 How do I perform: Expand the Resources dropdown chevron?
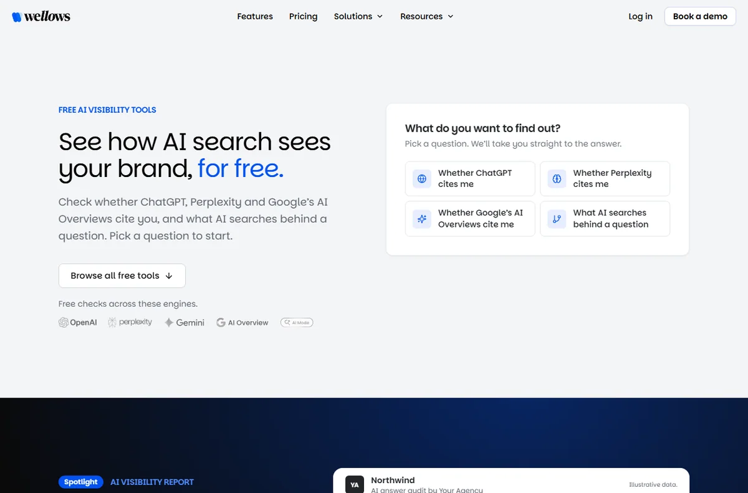coord(451,17)
